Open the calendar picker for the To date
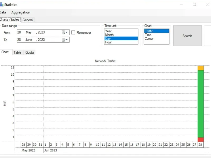The image size is (211, 158). pos(65,40)
